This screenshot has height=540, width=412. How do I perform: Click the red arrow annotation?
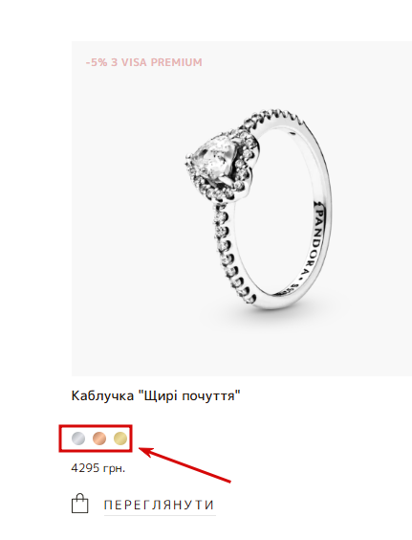[x=184, y=464]
